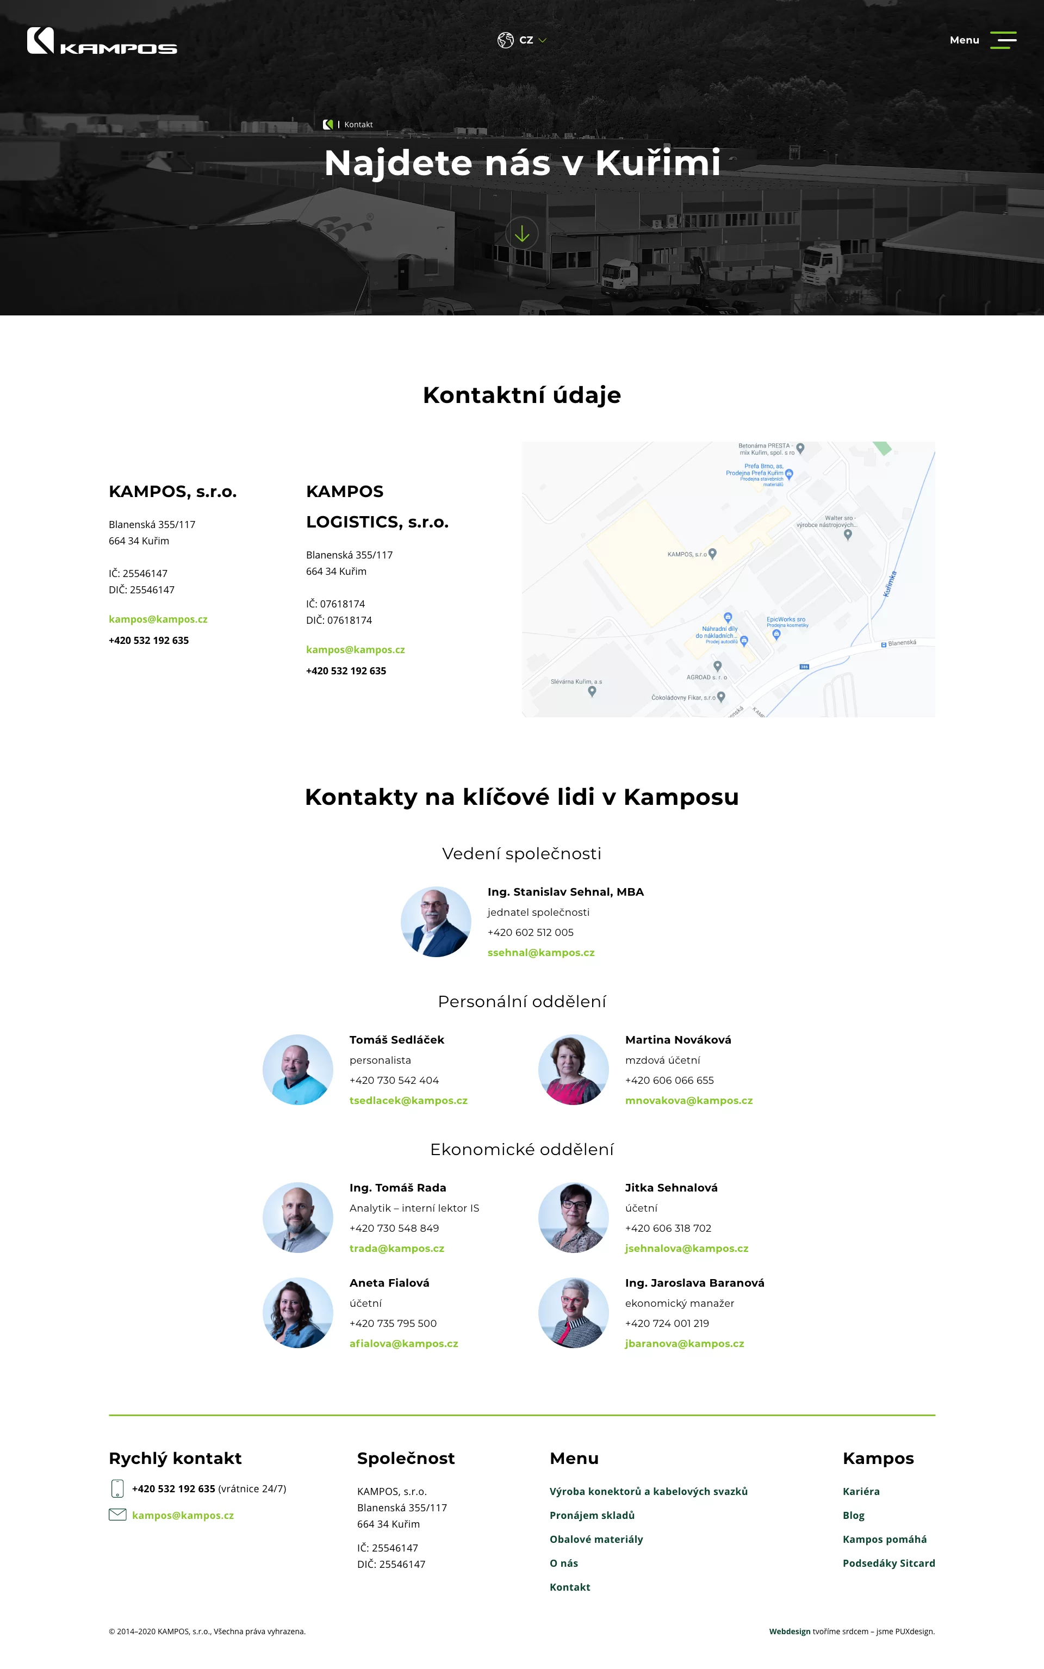
Task: Click the footer mobile phone icon
Action: pyautogui.click(x=117, y=1488)
